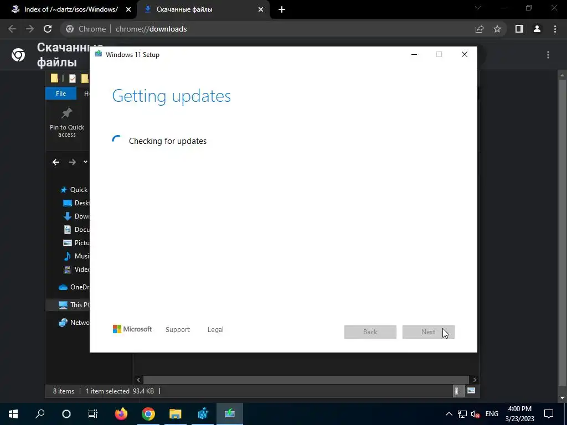Open Task View on taskbar
The width and height of the screenshot is (567, 425).
coord(92,414)
